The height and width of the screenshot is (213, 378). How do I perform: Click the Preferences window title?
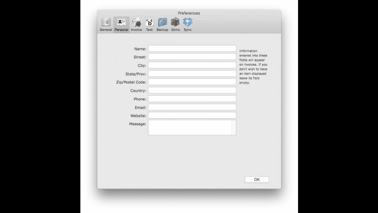(x=189, y=13)
